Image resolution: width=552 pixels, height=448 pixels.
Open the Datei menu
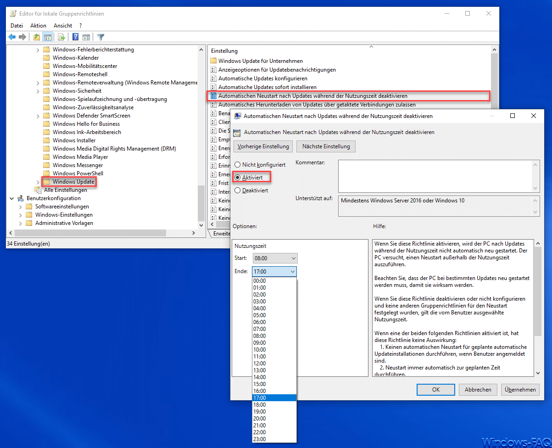pyautogui.click(x=17, y=26)
